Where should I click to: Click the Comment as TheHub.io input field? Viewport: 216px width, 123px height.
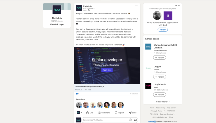(x=110, y=120)
